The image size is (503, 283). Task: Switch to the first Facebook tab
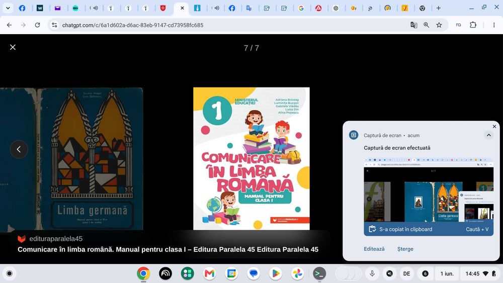[22, 8]
